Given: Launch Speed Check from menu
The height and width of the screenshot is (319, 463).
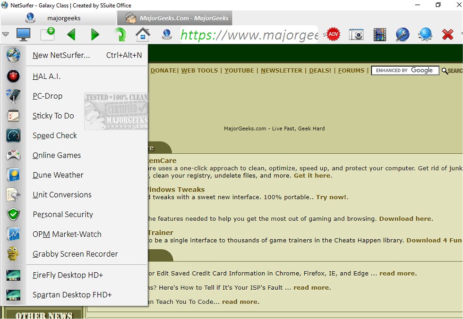Looking at the screenshot, I should pos(87,135).
